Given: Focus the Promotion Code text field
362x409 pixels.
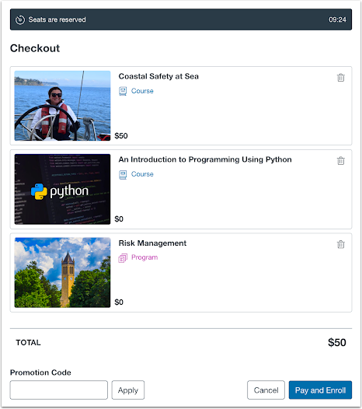Looking at the screenshot, I should [x=59, y=390].
